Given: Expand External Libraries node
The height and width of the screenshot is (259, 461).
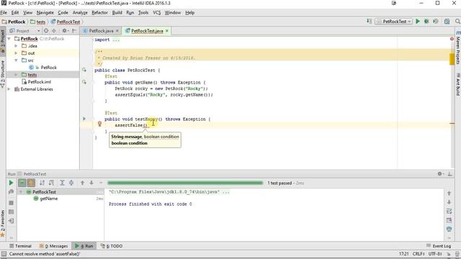Looking at the screenshot, I should 9,89.
